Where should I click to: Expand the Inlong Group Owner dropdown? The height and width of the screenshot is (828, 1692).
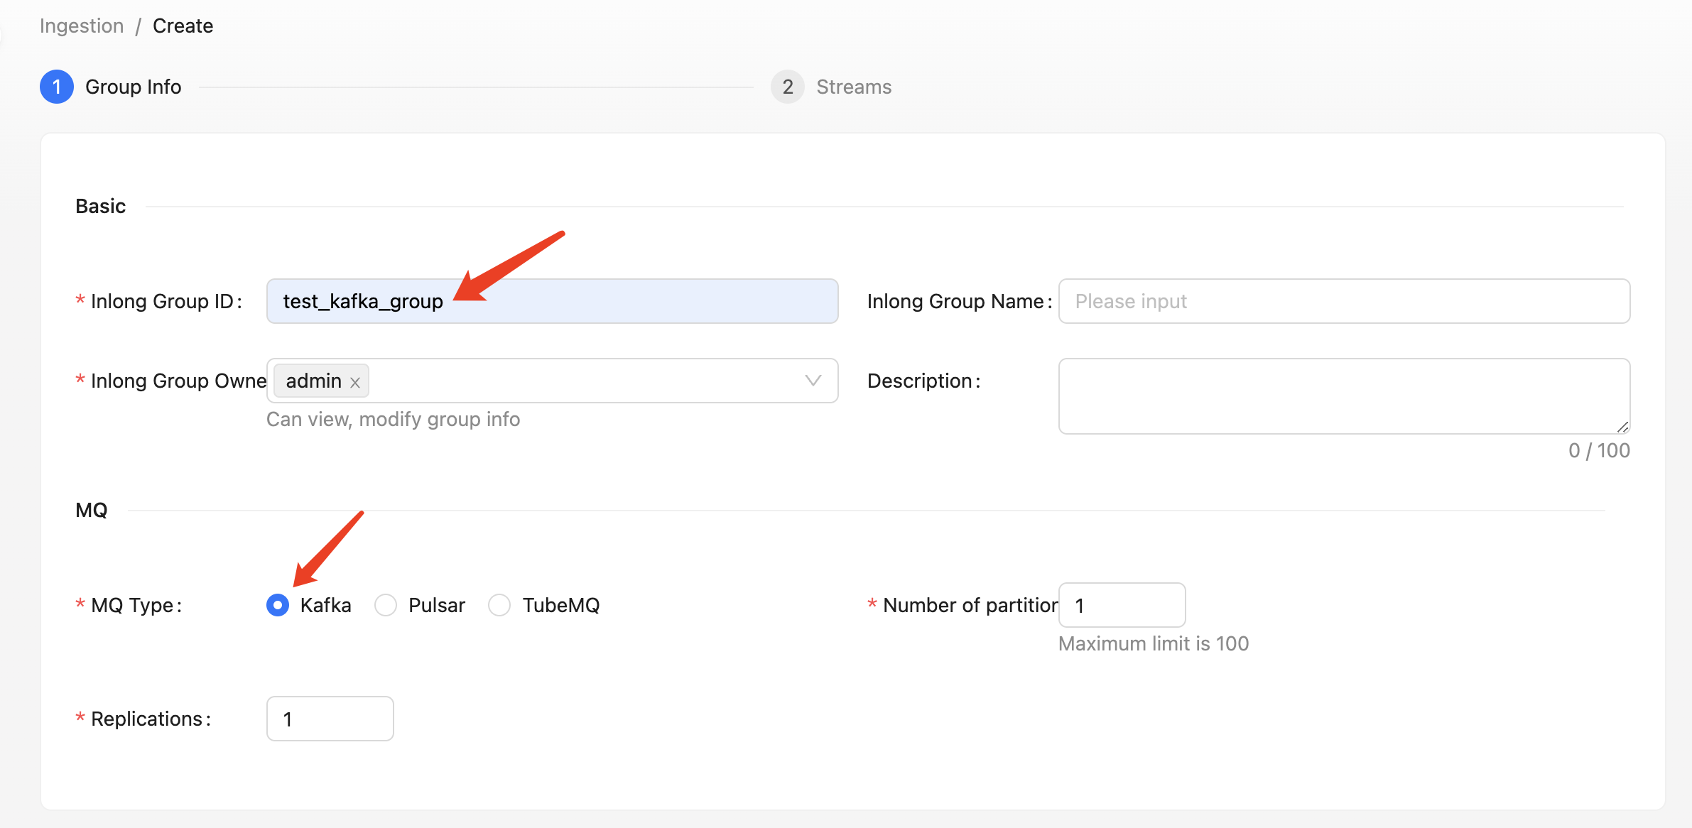pyautogui.click(x=813, y=381)
